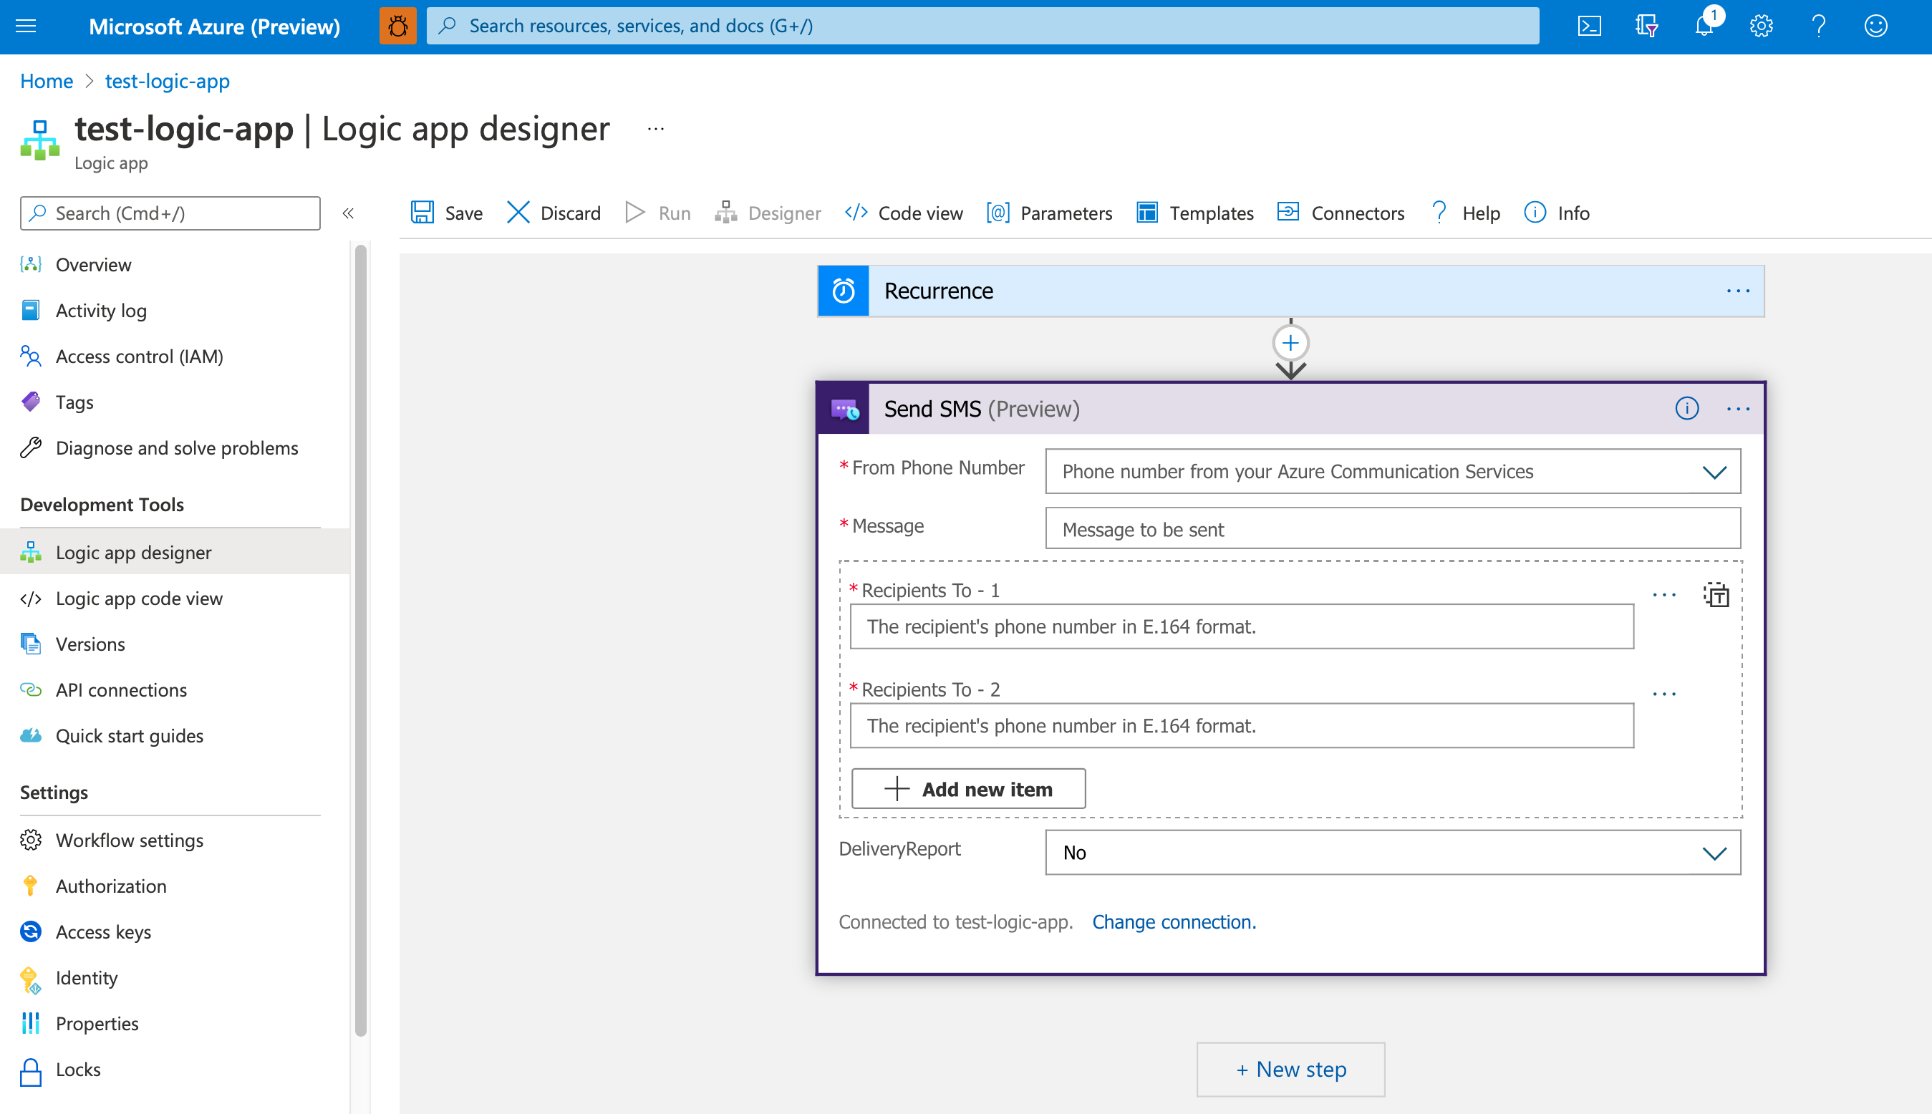Expand the DeliveryReport dropdown

coord(1716,853)
